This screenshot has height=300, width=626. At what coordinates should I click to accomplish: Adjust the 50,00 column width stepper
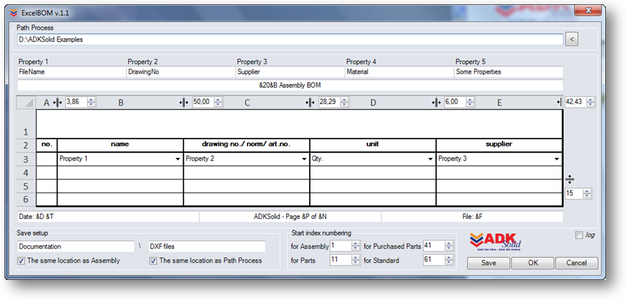218,103
